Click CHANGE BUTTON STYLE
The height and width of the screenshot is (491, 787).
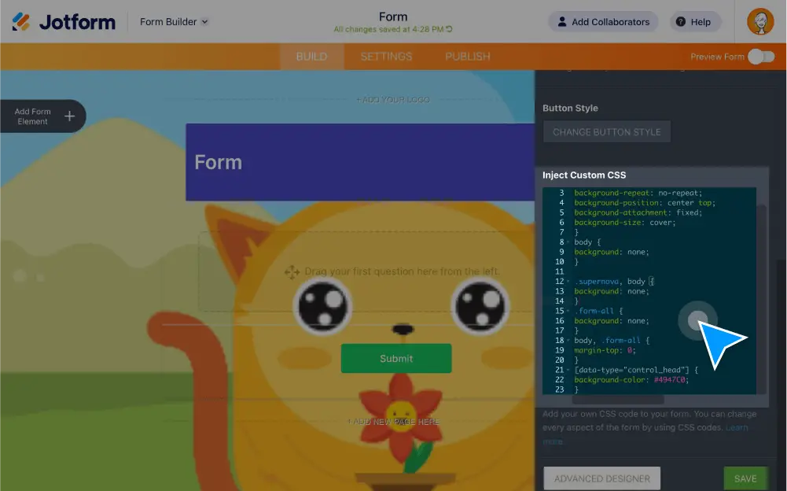coord(606,131)
